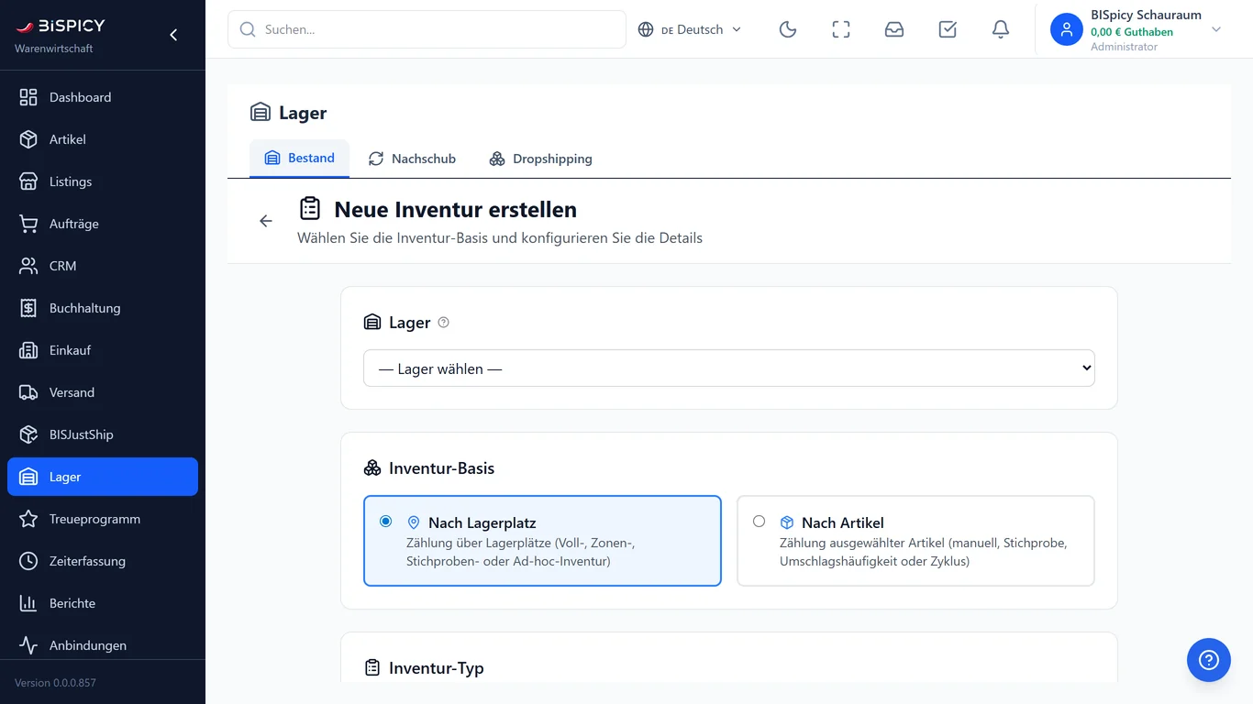This screenshot has width=1253, height=704.
Task: Click the BISJustShip package icon
Action: click(x=28, y=434)
